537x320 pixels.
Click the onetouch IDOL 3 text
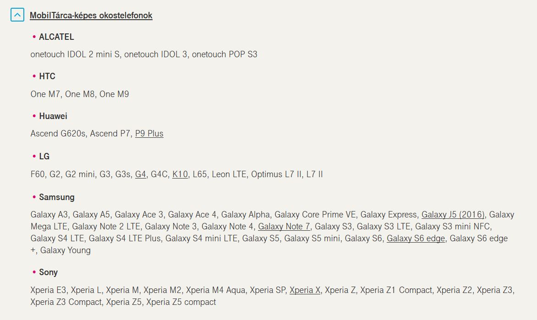point(155,54)
